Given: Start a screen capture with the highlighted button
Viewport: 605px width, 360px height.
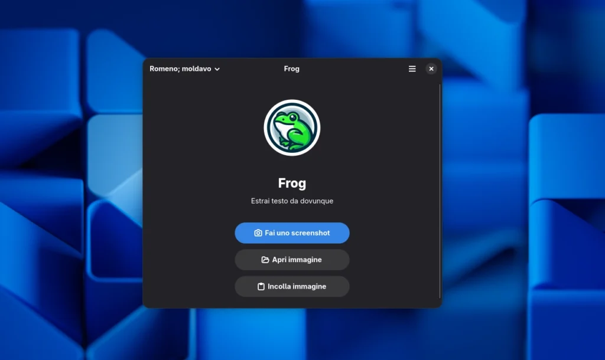Looking at the screenshot, I should [x=292, y=233].
